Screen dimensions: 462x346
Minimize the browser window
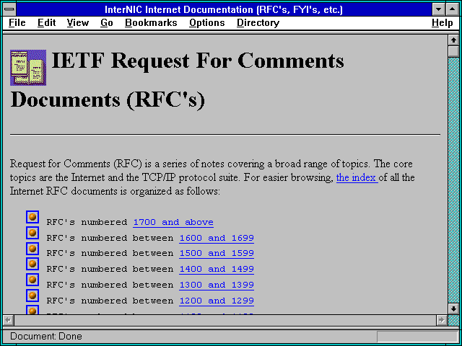[438, 9]
